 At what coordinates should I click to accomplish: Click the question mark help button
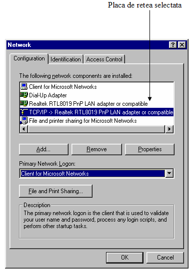point(173,45)
